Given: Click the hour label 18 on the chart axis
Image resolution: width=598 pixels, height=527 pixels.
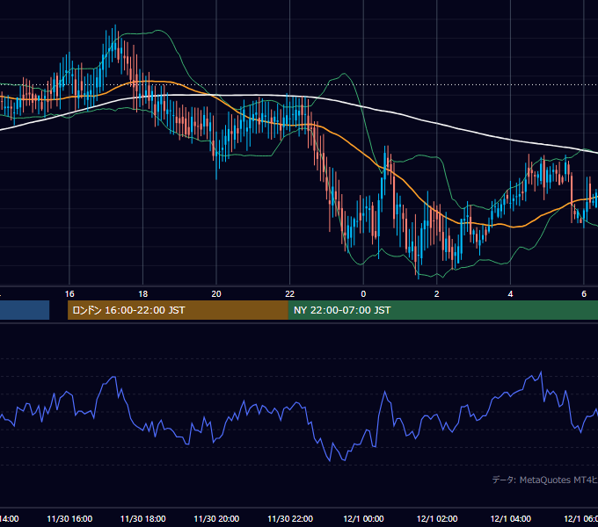Looking at the screenshot, I should pos(143,294).
